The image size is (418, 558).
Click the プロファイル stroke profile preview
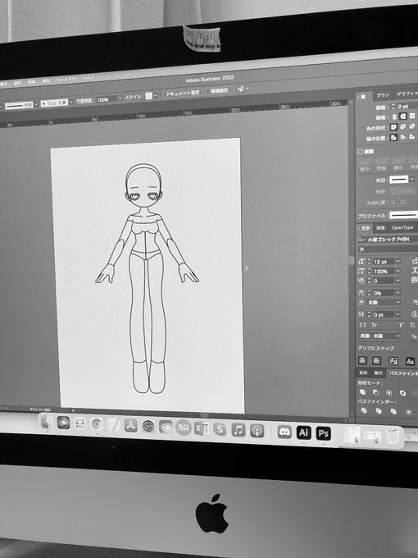[x=404, y=215]
